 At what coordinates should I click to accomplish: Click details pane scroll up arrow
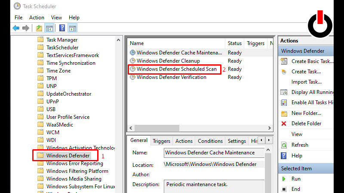tap(268, 150)
